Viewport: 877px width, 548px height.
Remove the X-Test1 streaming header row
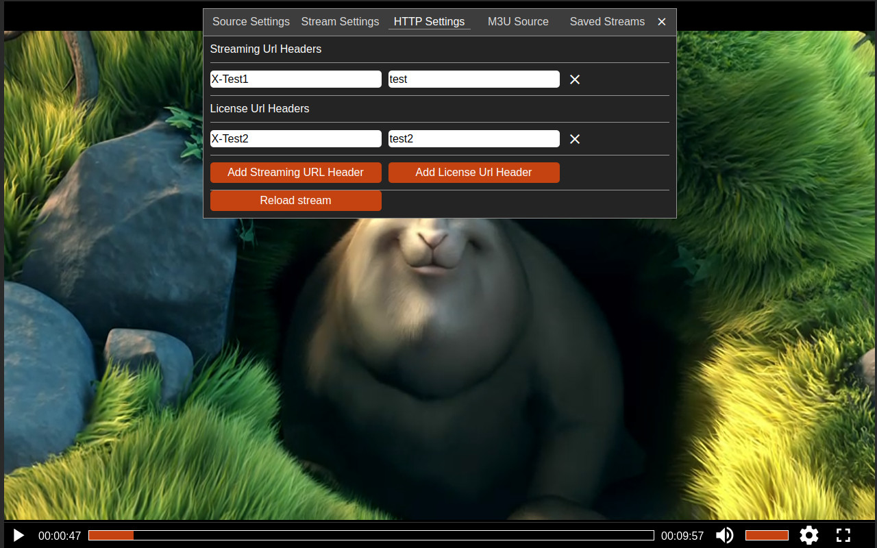[x=575, y=79]
